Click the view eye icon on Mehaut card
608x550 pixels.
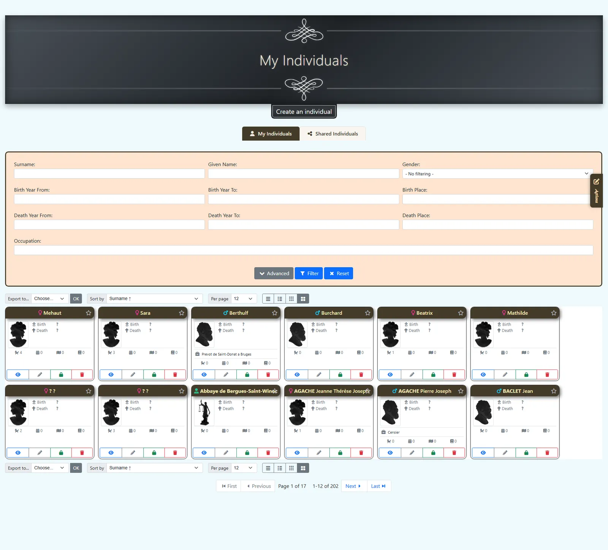18,375
